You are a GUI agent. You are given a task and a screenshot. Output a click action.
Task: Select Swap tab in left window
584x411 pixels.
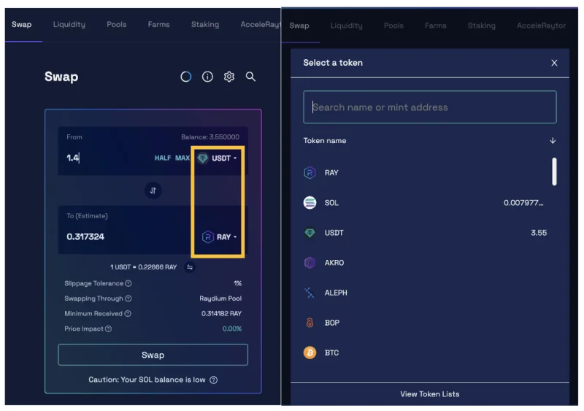pos(22,25)
